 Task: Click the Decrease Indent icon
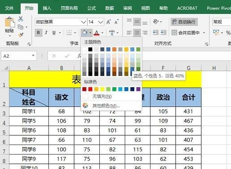click(x=156, y=33)
